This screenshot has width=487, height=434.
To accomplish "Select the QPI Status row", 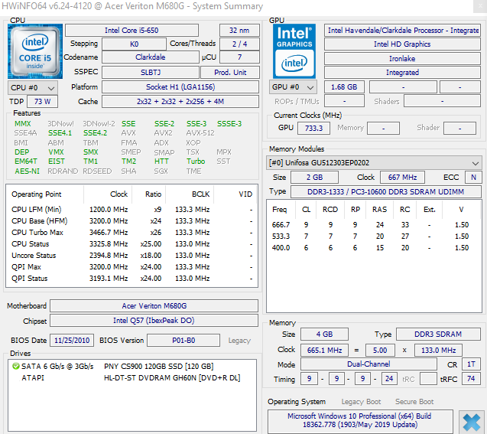I will click(x=132, y=279).
